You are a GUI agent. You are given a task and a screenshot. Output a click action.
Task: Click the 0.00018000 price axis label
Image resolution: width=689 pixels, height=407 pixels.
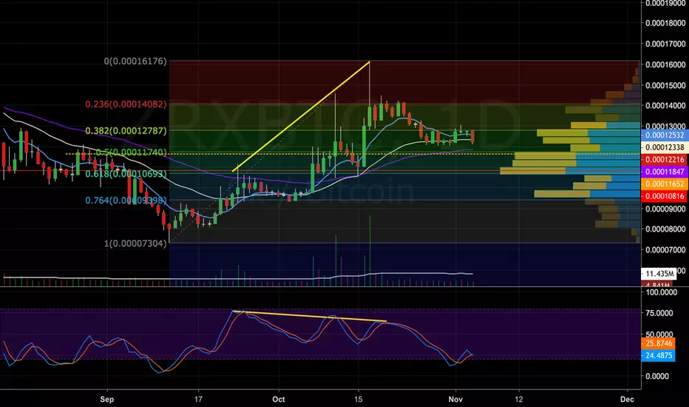[665, 23]
